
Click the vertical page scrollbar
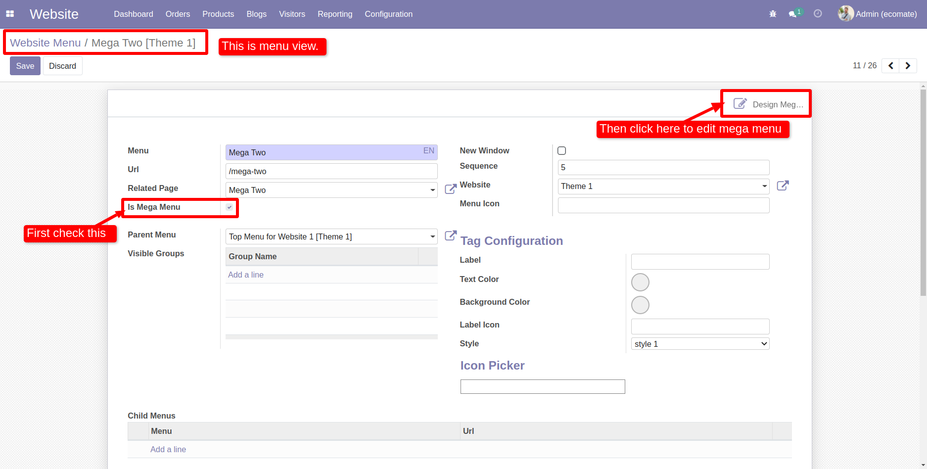click(x=923, y=193)
